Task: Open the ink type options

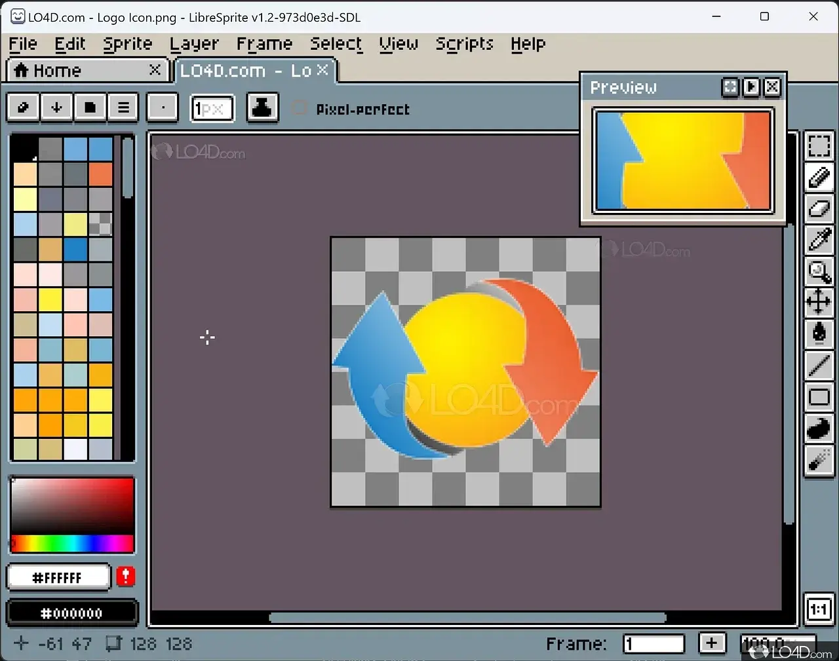Action: 262,107
